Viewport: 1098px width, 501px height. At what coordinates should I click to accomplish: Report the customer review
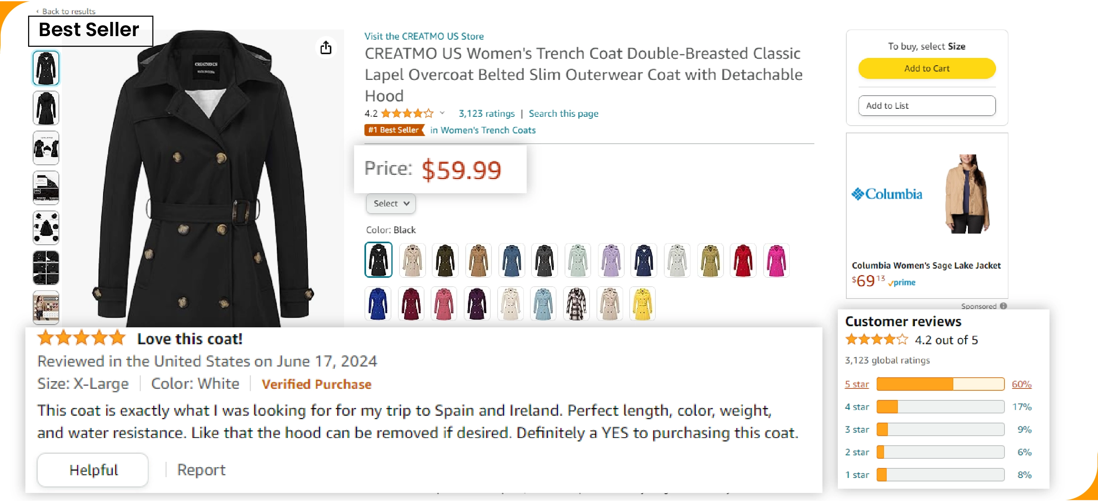coord(201,469)
